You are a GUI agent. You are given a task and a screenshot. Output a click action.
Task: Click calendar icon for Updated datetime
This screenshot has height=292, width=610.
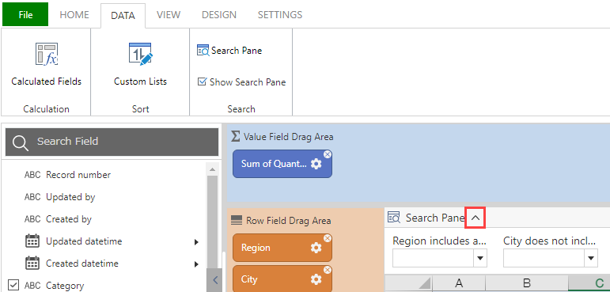pyautogui.click(x=32, y=241)
